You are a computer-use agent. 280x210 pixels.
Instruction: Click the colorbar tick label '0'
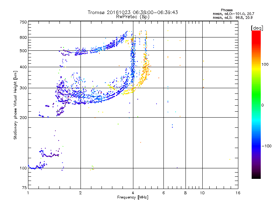pyautogui.click(x=262, y=105)
